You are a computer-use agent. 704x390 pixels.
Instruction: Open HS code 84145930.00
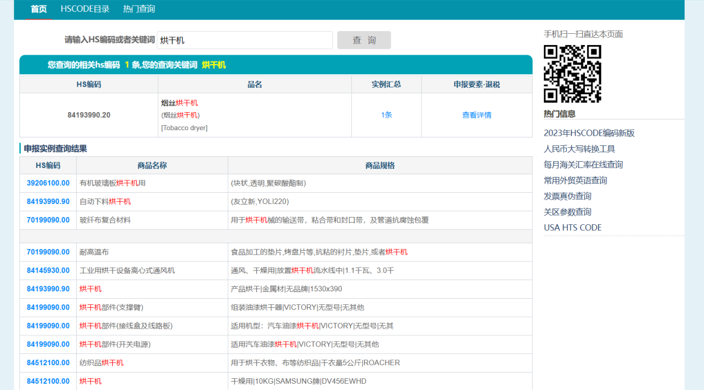click(x=48, y=271)
